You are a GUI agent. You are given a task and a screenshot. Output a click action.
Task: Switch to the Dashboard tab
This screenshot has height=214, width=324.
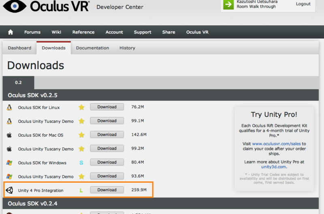point(19,48)
